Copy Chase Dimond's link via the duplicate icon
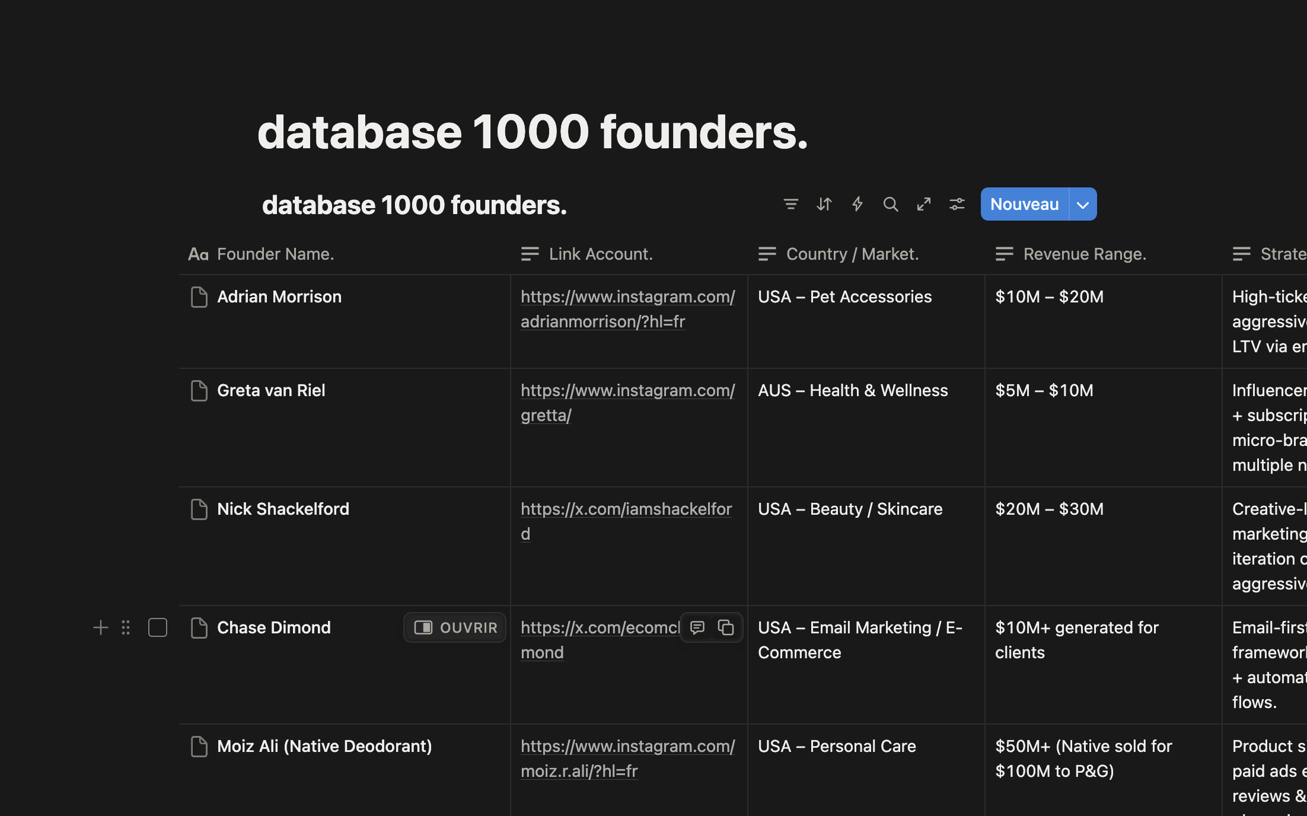The width and height of the screenshot is (1307, 816). pos(726,627)
